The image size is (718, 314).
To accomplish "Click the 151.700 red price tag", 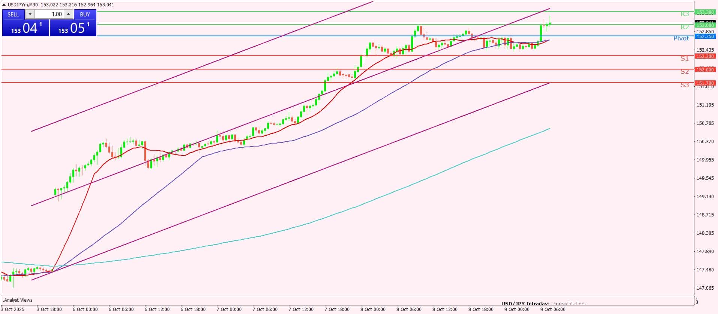I will click(705, 83).
